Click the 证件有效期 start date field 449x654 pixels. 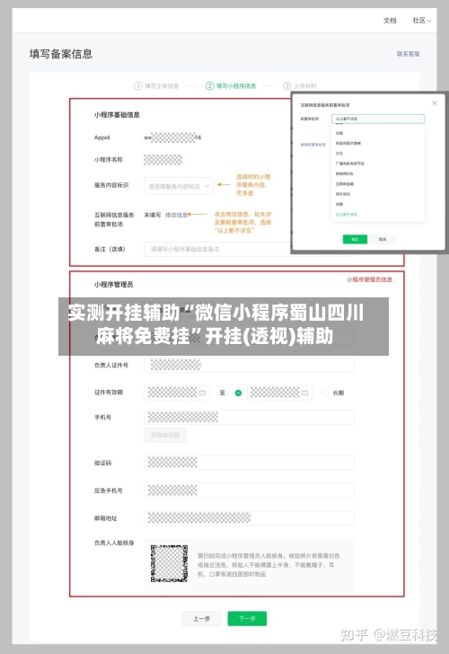(176, 393)
